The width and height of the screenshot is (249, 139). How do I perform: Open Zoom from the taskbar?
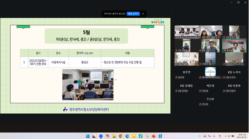(101, 136)
